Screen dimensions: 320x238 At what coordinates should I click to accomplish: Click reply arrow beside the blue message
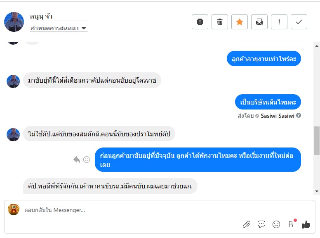point(77,159)
